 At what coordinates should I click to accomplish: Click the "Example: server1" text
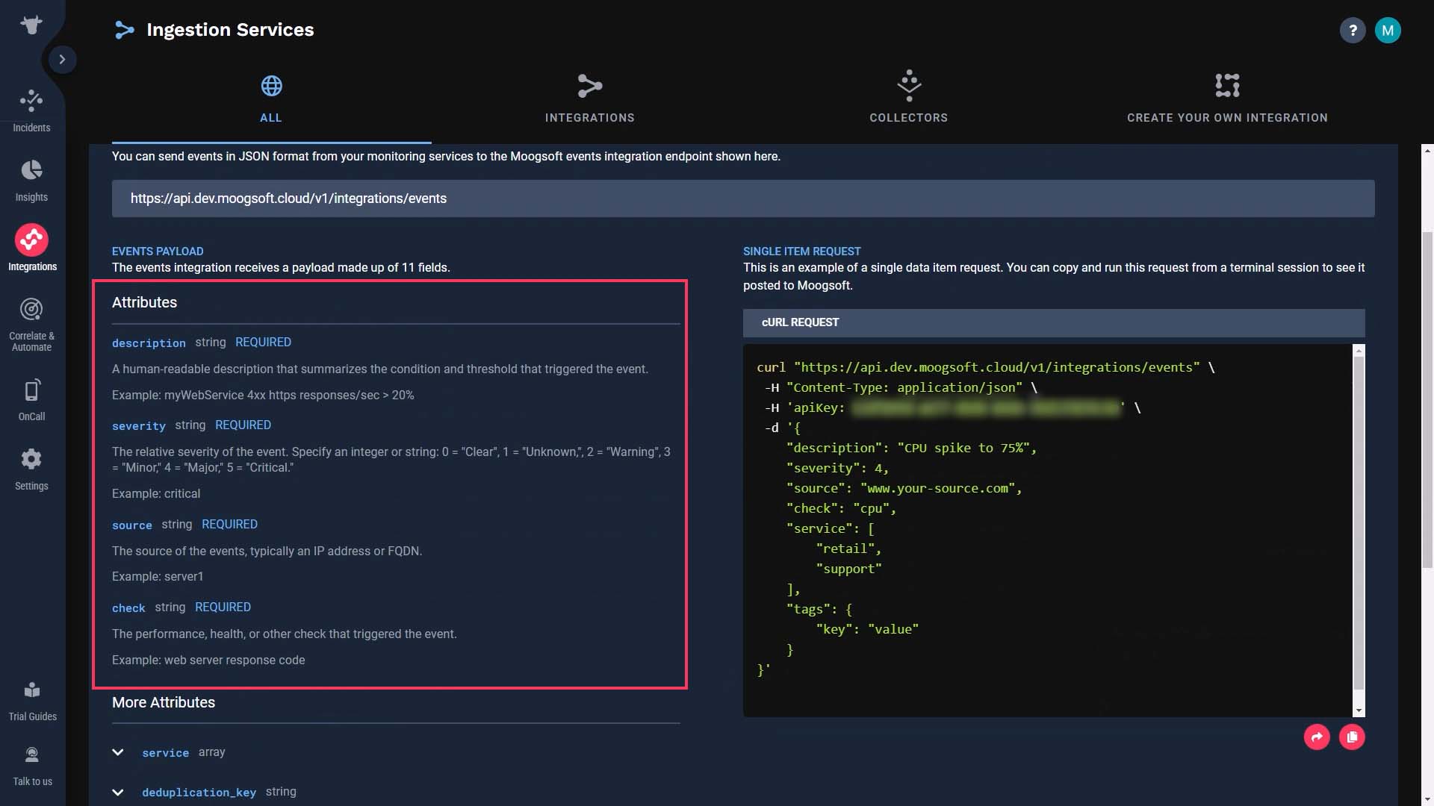coord(158,577)
